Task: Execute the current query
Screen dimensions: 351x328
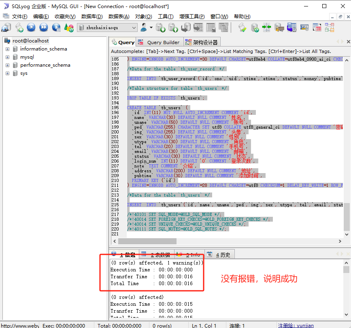Action: [31, 28]
